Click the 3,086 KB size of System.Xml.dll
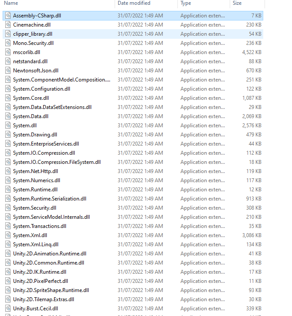This screenshot has width=292, height=316. [252, 235]
